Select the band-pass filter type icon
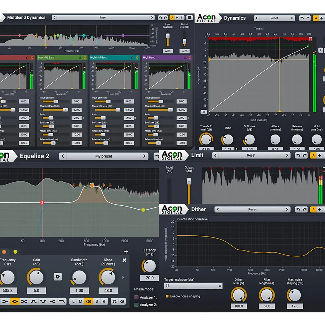The image size is (325, 326). coord(34,301)
